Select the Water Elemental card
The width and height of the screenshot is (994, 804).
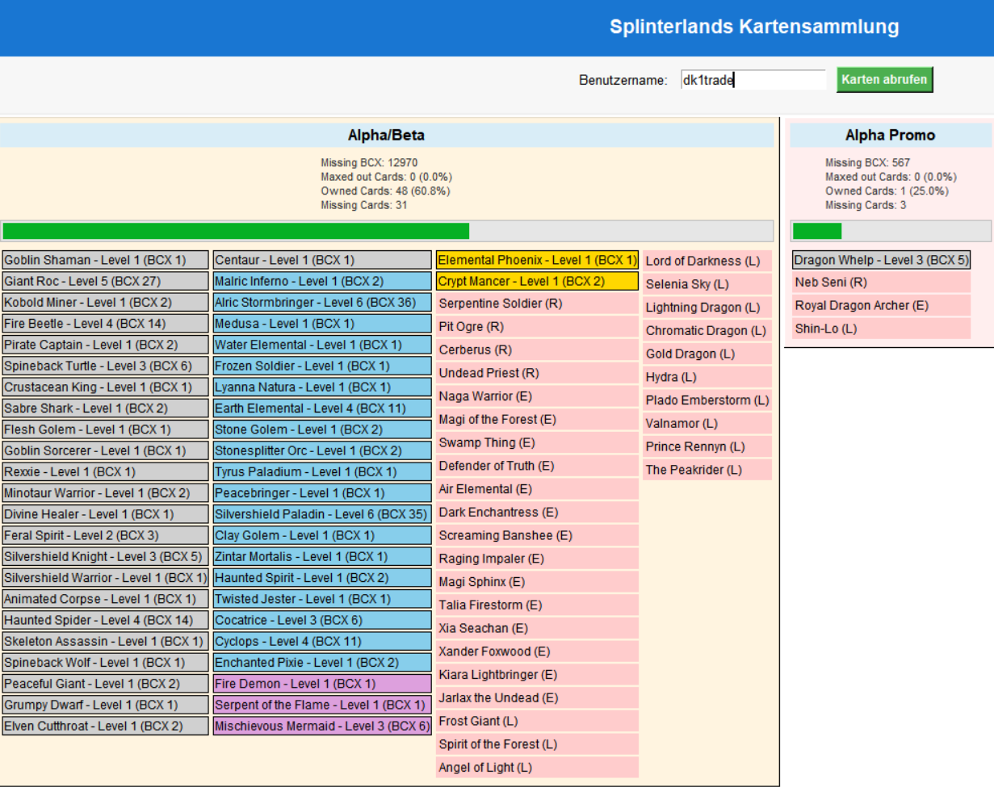(322, 345)
